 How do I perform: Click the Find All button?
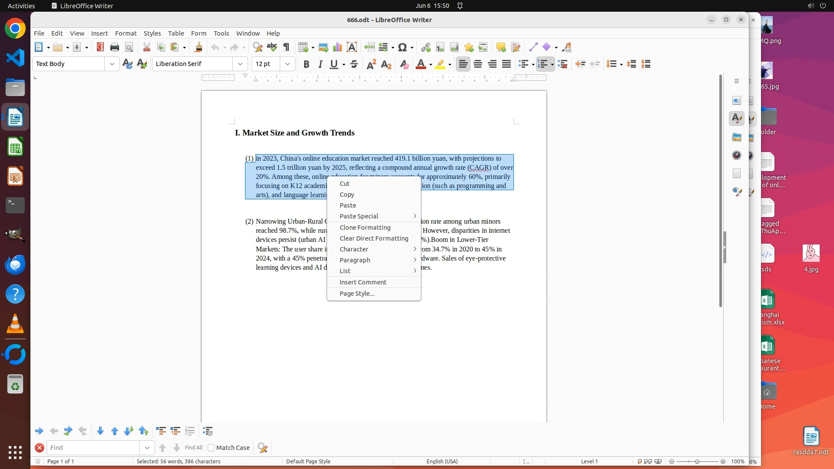point(193,448)
